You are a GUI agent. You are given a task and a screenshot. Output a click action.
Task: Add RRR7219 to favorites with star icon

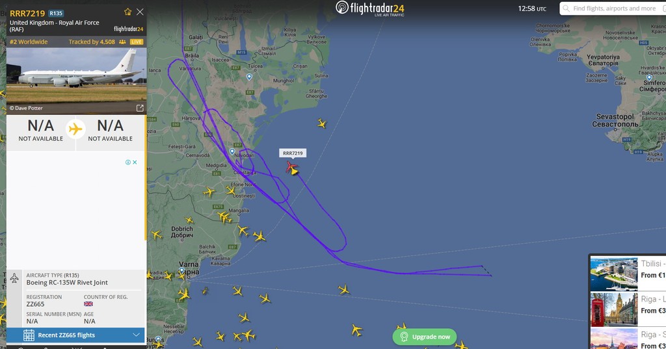click(x=128, y=12)
